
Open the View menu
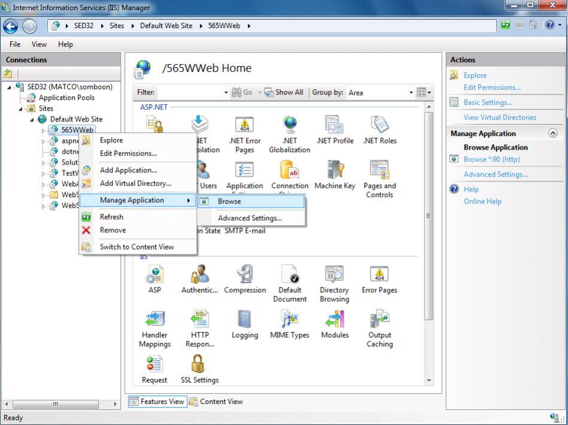(x=39, y=44)
